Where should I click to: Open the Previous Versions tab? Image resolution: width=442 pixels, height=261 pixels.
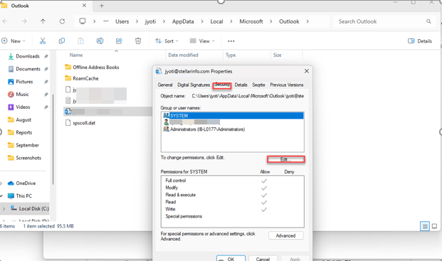tap(286, 85)
